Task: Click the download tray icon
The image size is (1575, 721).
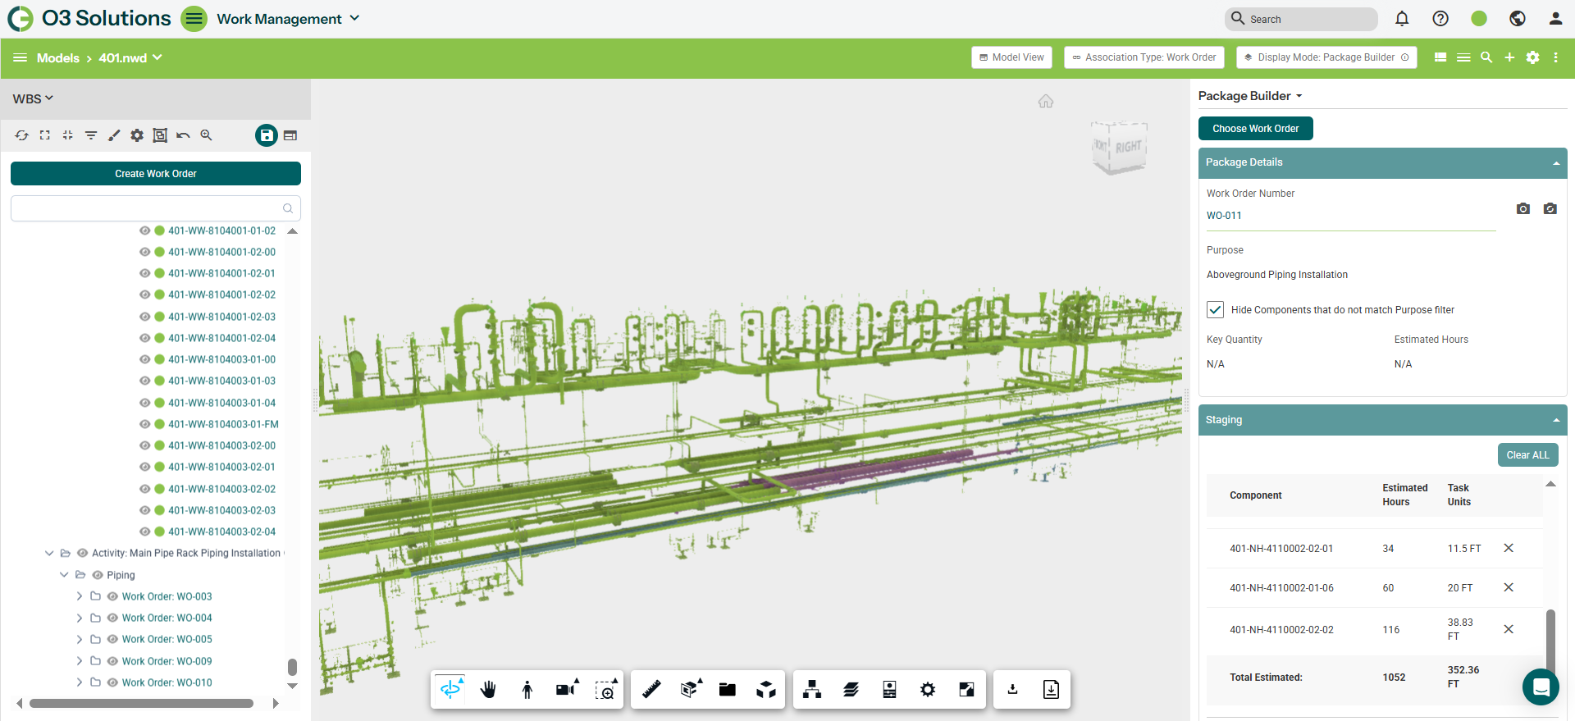Action: [x=1013, y=690]
